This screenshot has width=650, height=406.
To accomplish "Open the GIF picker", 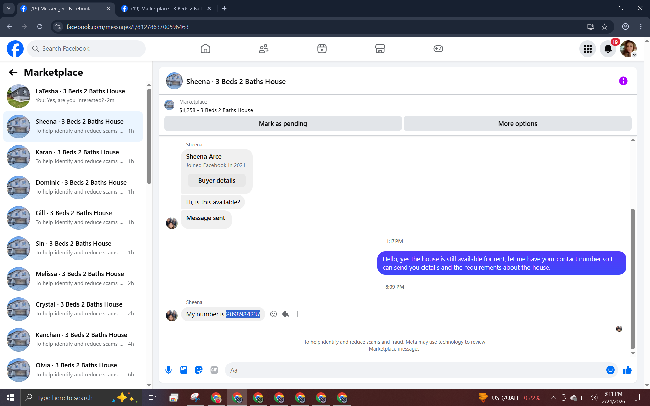I will click(214, 370).
